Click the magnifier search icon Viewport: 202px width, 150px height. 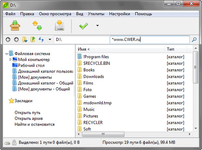coord(194,40)
